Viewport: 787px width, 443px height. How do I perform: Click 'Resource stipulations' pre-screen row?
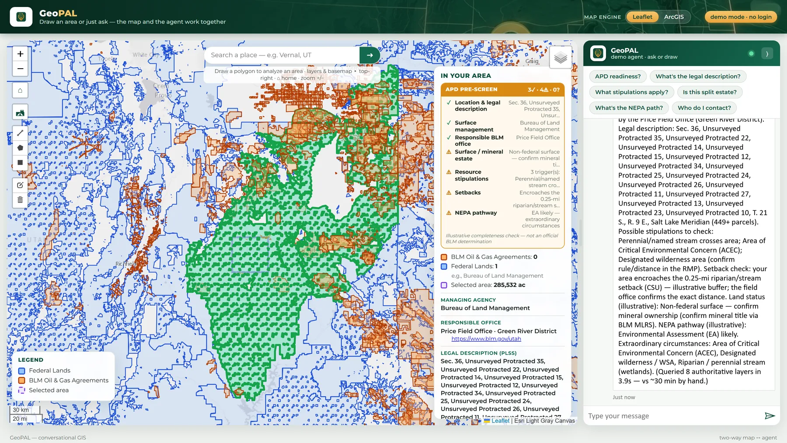pyautogui.click(x=502, y=178)
